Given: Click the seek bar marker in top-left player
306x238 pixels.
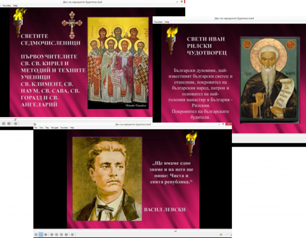Looking at the screenshot, I should point(15,119).
